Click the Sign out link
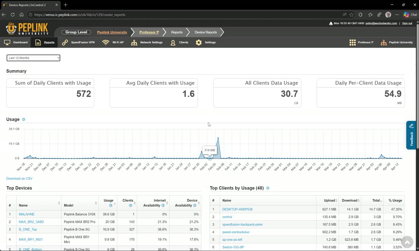The width and height of the screenshot is (419, 251). pos(407,23)
